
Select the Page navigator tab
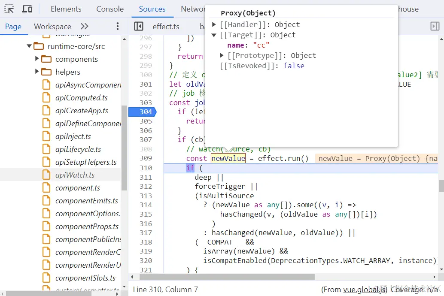[13, 26]
